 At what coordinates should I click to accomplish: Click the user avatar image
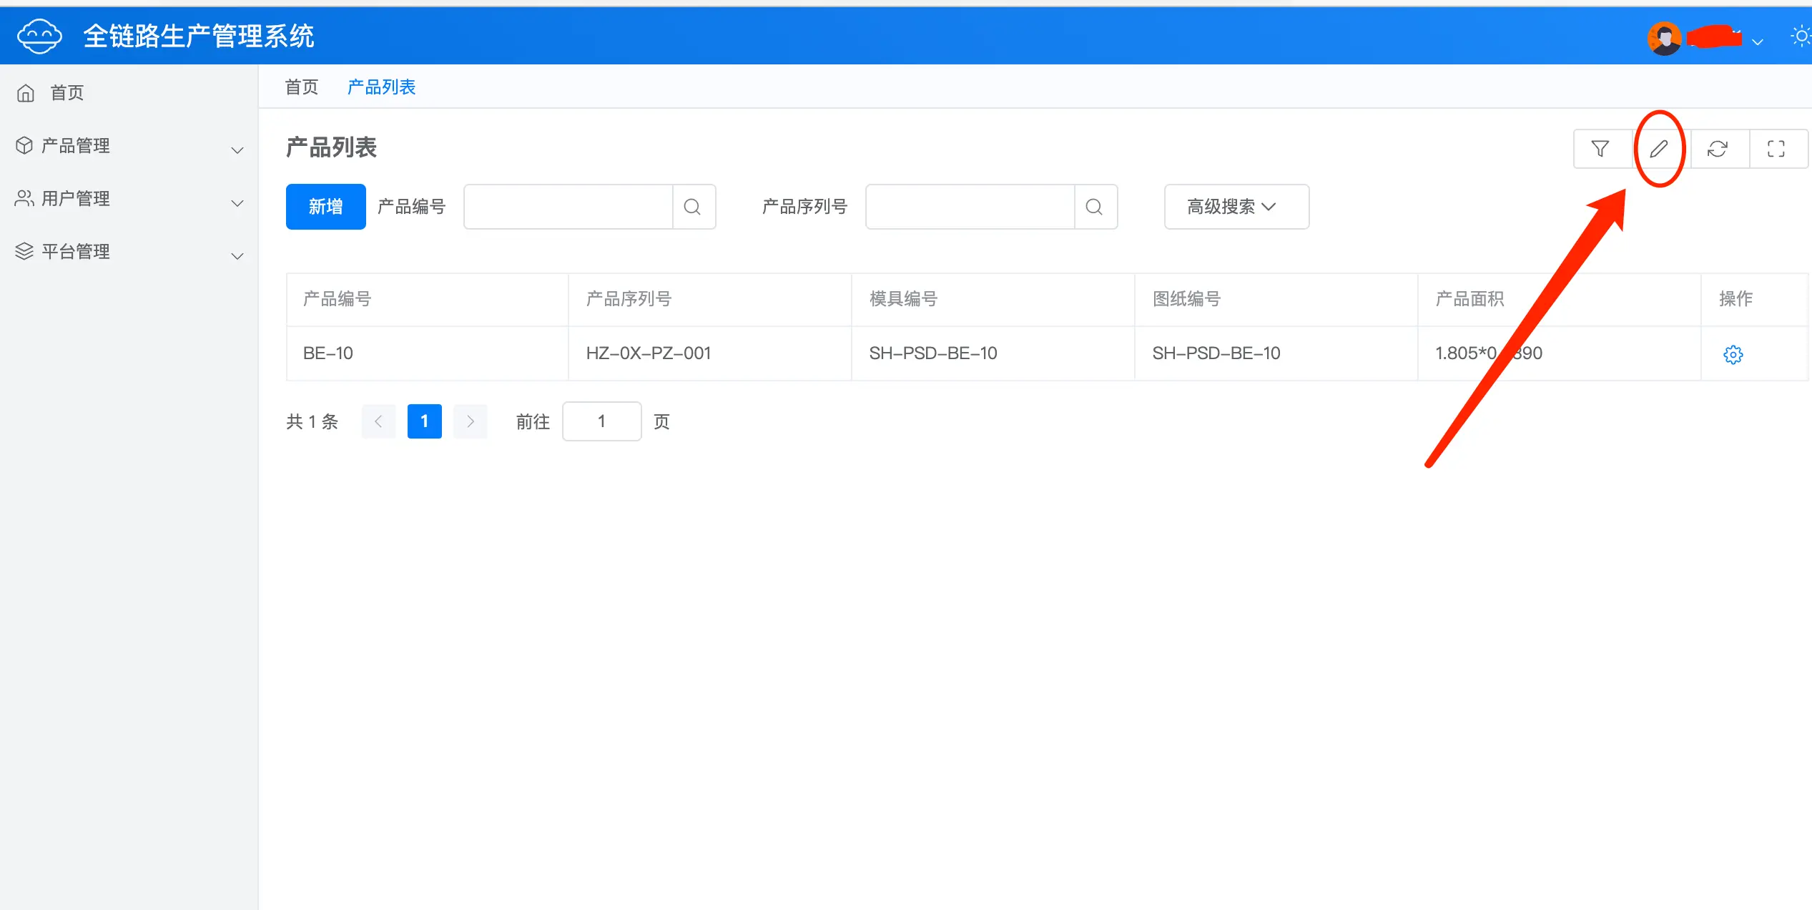tap(1665, 38)
